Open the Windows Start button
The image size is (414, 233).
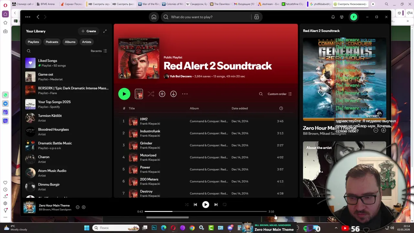87,228
